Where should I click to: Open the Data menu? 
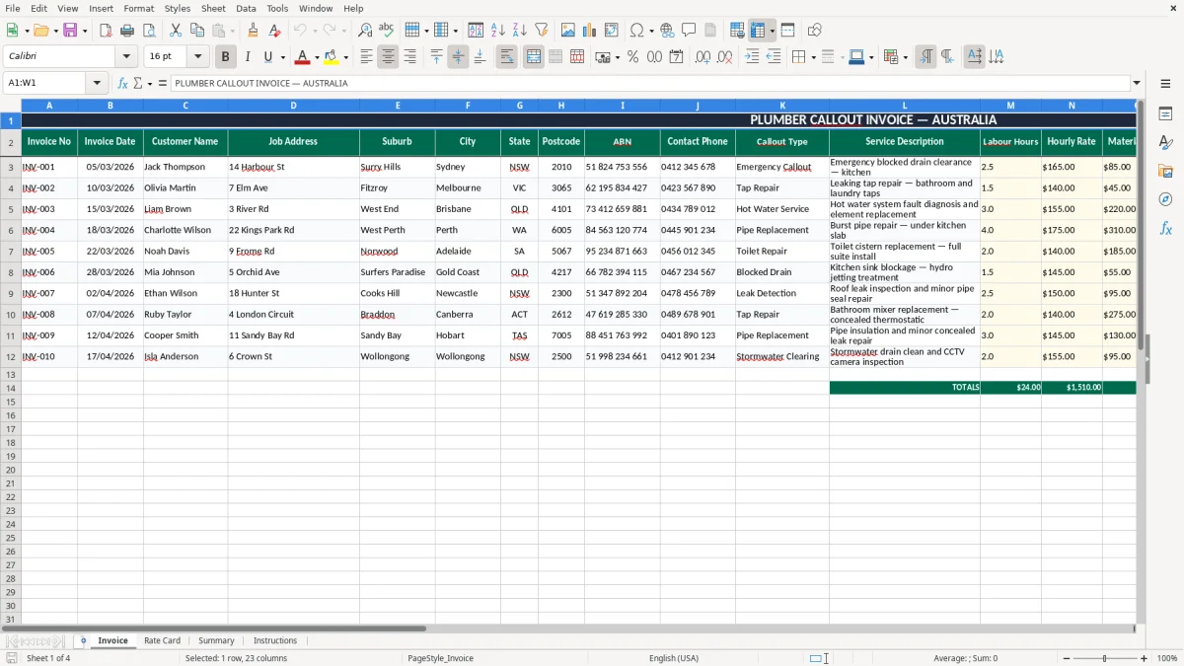click(246, 8)
